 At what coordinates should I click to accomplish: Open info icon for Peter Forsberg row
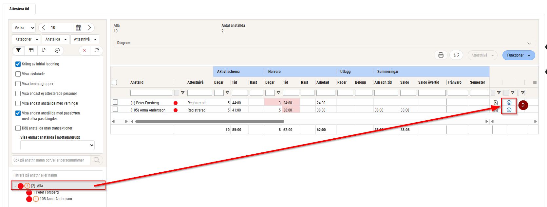[509, 103]
